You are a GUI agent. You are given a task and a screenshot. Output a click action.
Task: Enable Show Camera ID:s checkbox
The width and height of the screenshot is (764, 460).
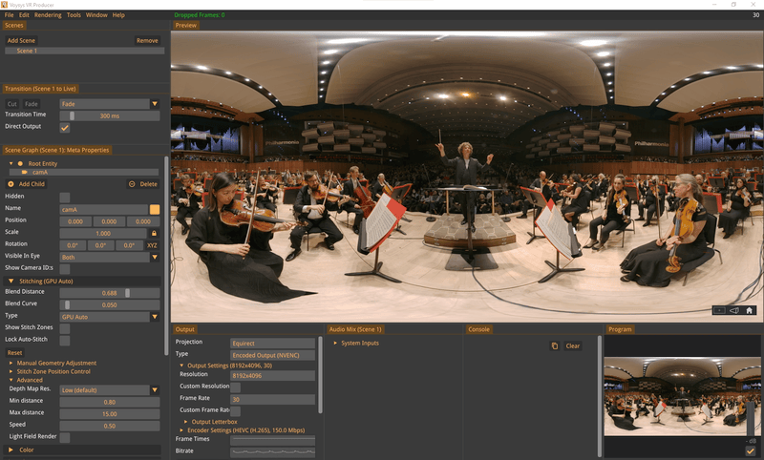[64, 269]
